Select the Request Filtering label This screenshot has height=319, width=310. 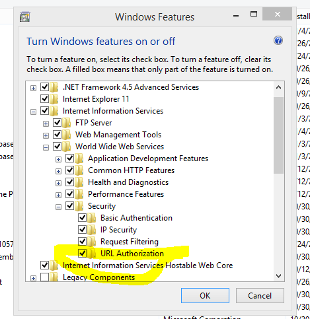coord(130,242)
